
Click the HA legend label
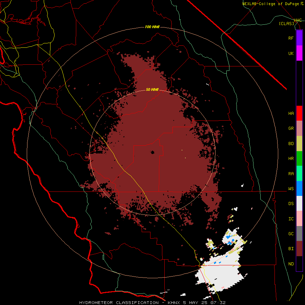point(291,114)
